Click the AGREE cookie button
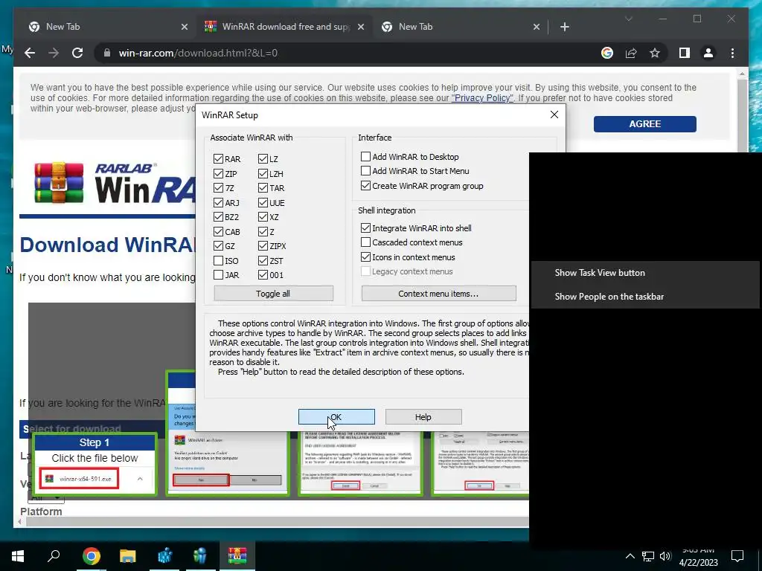The image size is (762, 571). (644, 124)
